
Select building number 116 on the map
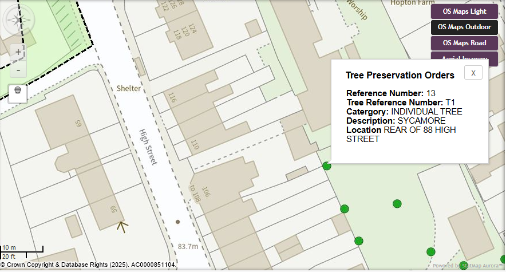click(172, 97)
